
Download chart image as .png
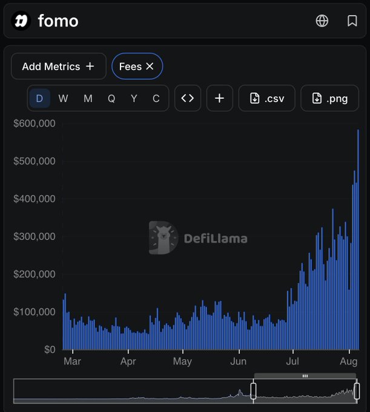coord(330,98)
